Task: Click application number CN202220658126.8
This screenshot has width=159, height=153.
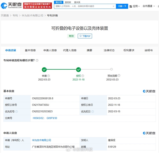Action: (43, 98)
